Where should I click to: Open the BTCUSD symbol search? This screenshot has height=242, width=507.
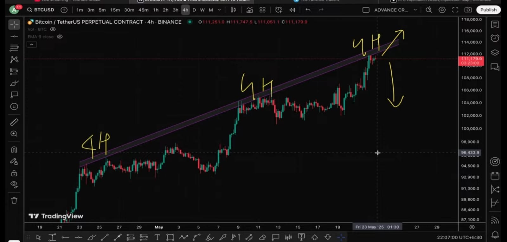(41, 10)
